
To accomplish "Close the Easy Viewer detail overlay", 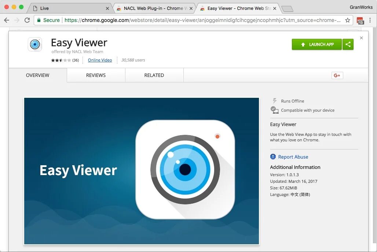I will (x=361, y=38).
